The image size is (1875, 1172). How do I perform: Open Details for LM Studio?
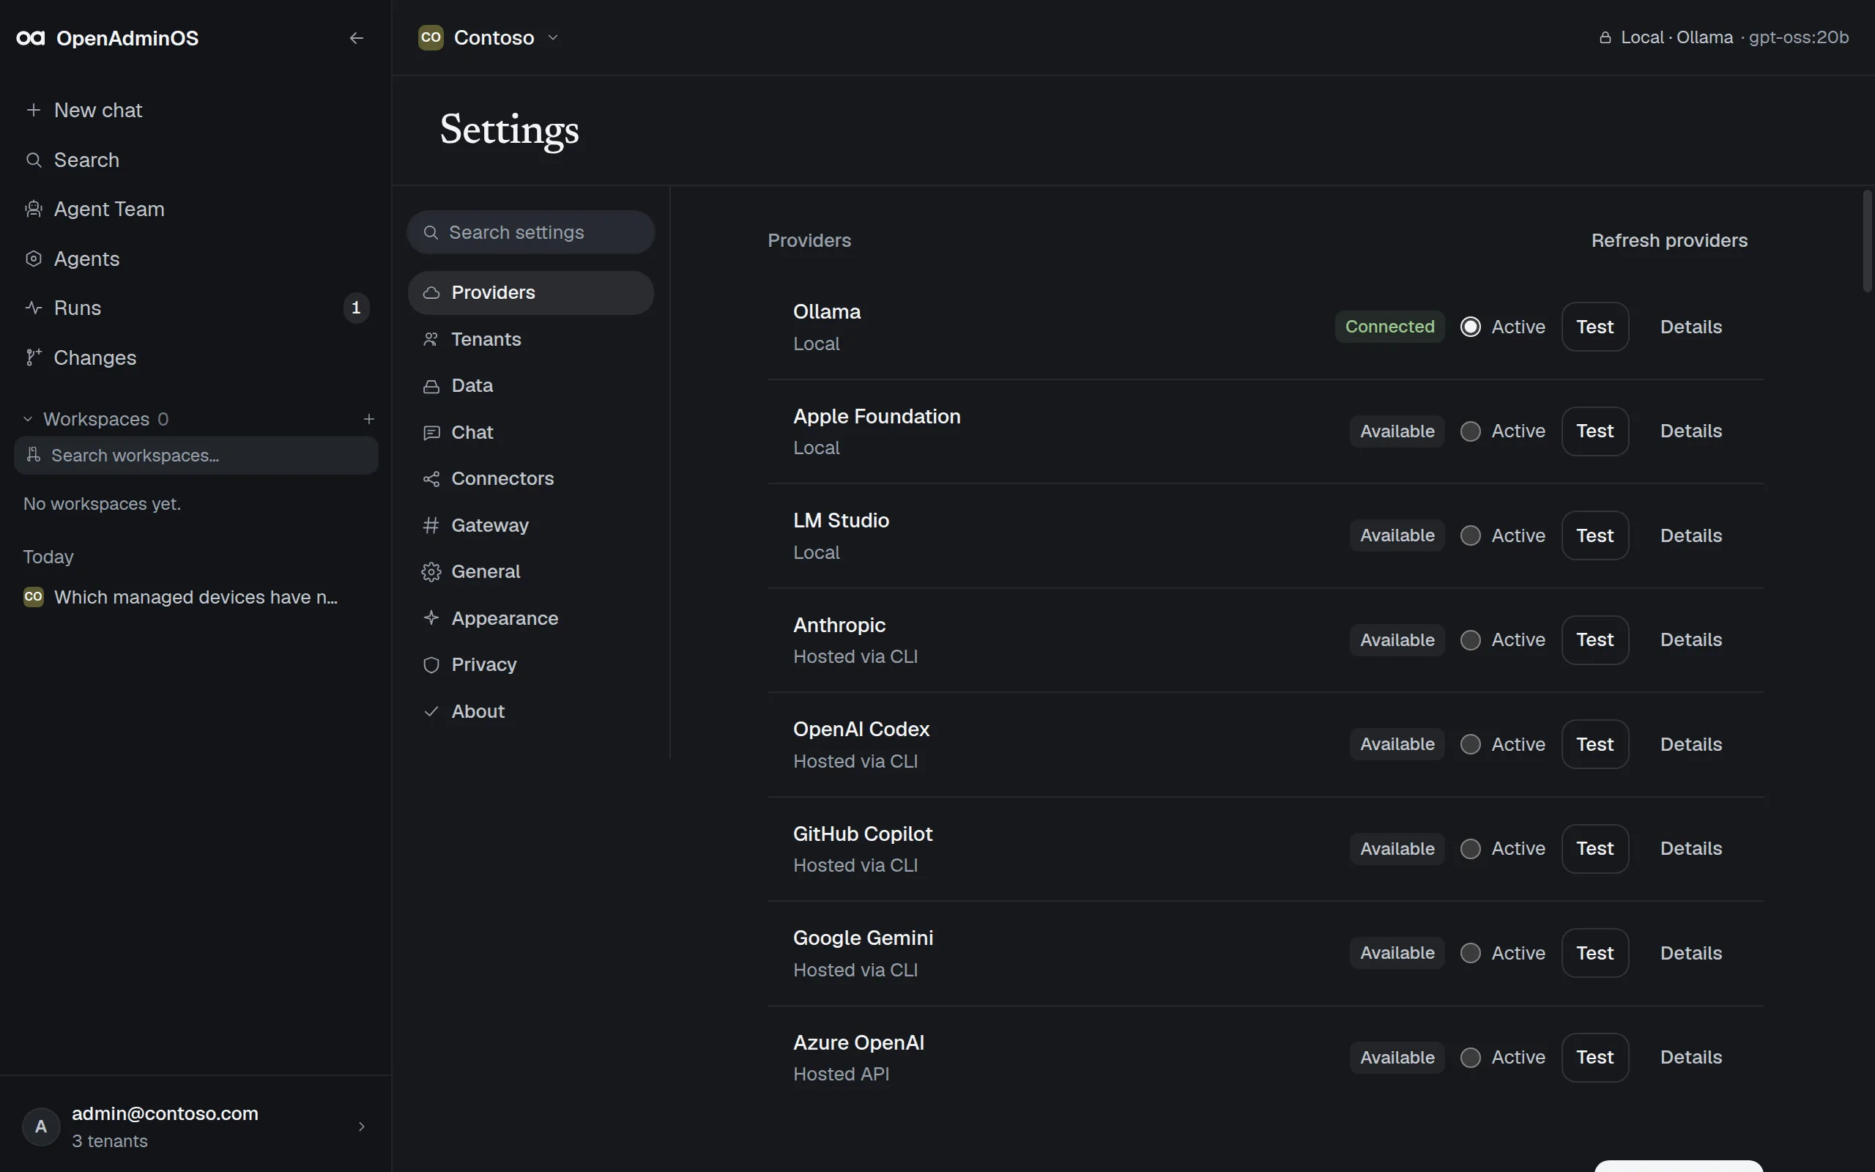(1690, 535)
